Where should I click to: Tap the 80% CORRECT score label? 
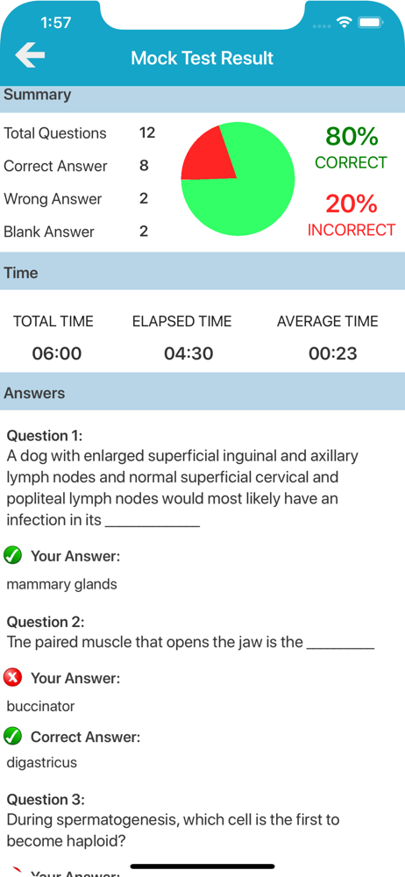pyautogui.click(x=352, y=147)
